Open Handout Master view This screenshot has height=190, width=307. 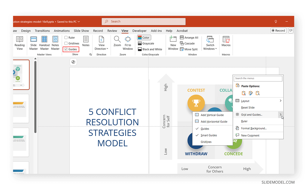coord(44,43)
